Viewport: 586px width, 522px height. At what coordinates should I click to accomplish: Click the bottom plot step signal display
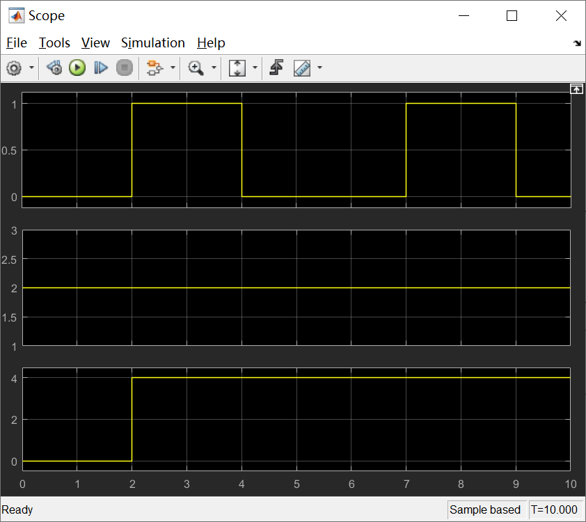[296, 419]
